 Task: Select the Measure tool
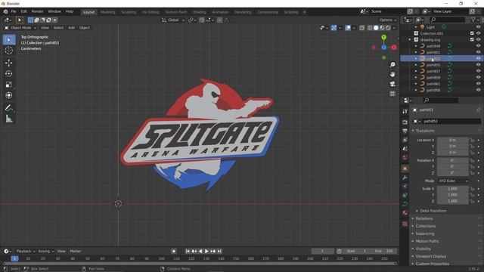(x=8, y=119)
